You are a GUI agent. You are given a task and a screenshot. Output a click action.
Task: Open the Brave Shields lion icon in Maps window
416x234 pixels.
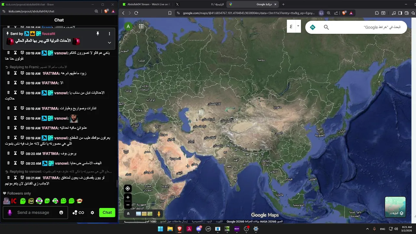click(344, 13)
